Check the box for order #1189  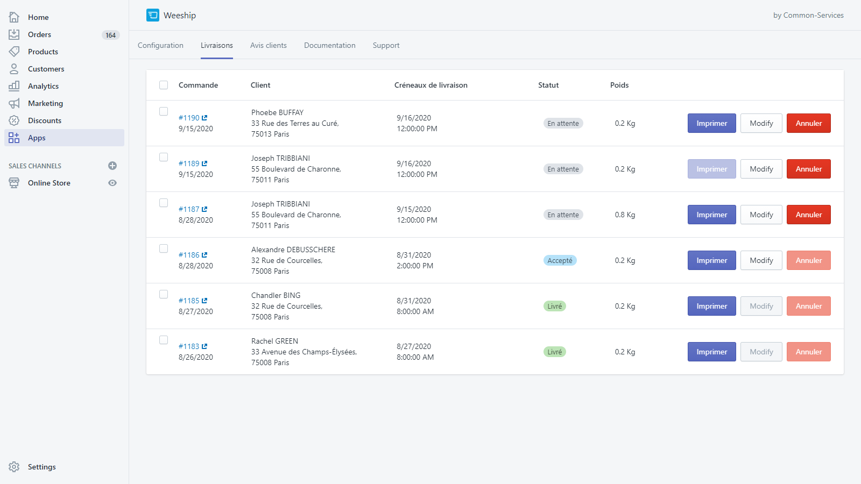pyautogui.click(x=164, y=157)
